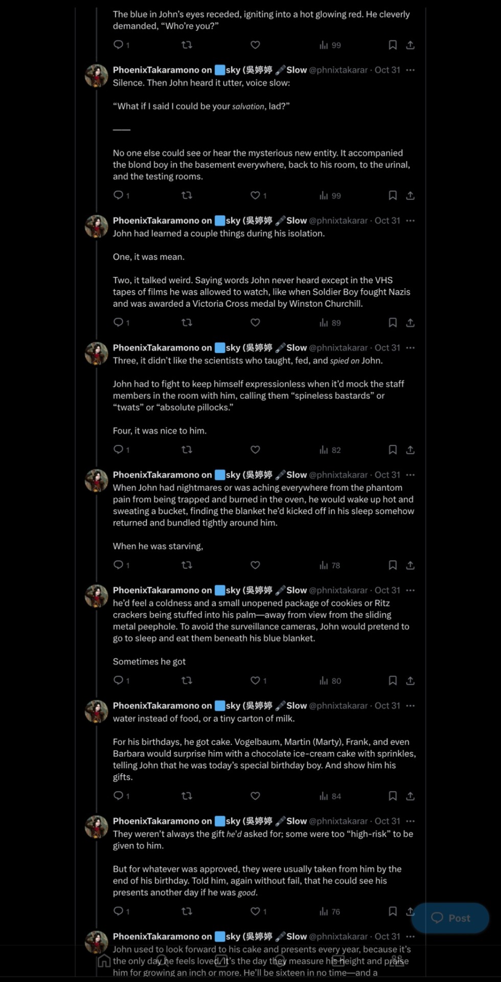The width and height of the screenshot is (501, 982).
Task: Open Oct 31 timestamp on "Three, it didn't like" tweet
Action: pyautogui.click(x=387, y=348)
